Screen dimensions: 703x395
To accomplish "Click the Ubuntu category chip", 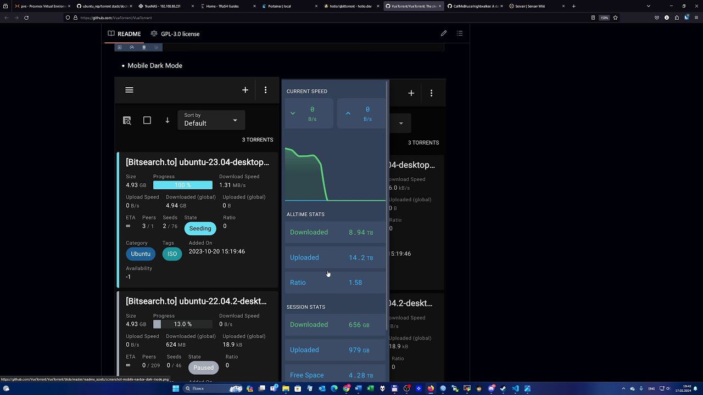I will (x=141, y=254).
